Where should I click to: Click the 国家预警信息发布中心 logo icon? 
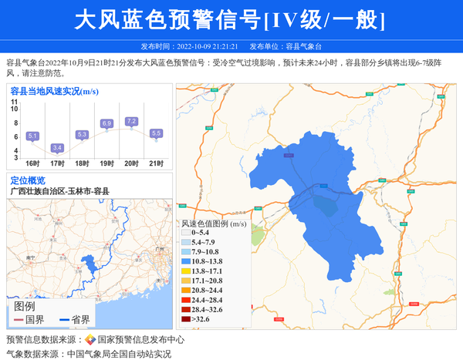tap(90, 340)
